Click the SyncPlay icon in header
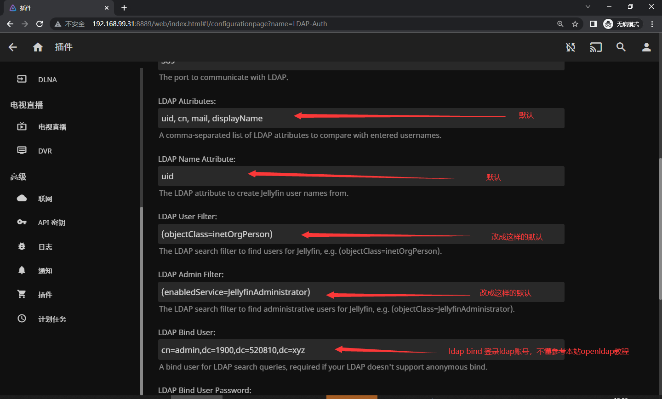The image size is (662, 399). point(571,47)
